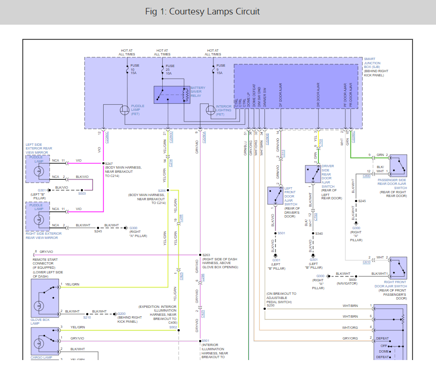Follow the C298 connector link
The height and width of the screenshot is (374, 436).
181,218
